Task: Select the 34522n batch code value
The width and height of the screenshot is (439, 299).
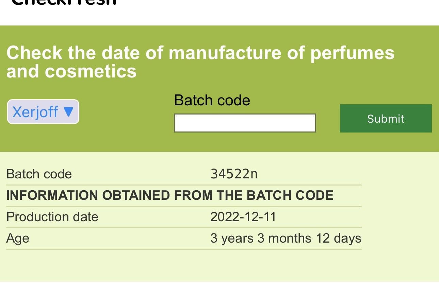Action: coord(234,174)
